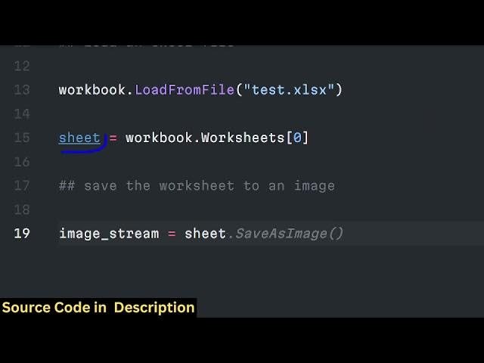This screenshot has width=484, height=363.
Task: Click the Source Code in Description banner
Action: tap(98, 307)
